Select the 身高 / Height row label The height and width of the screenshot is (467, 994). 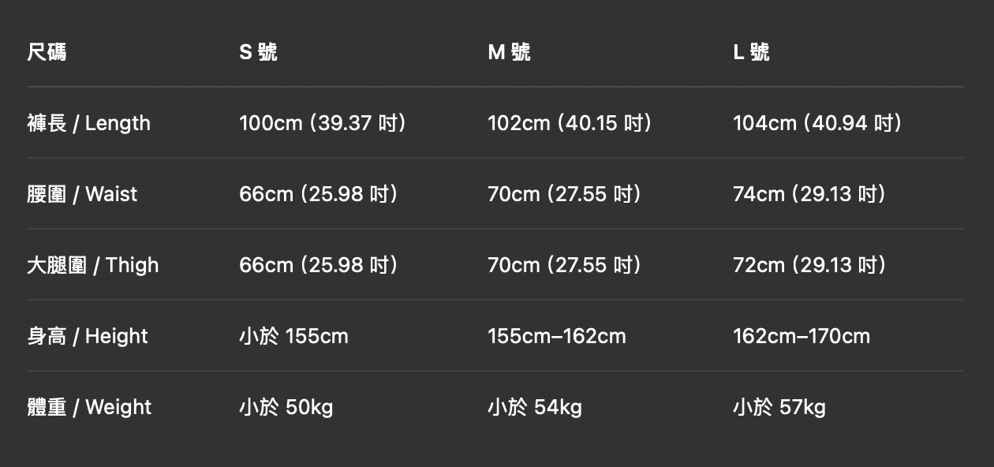88,336
